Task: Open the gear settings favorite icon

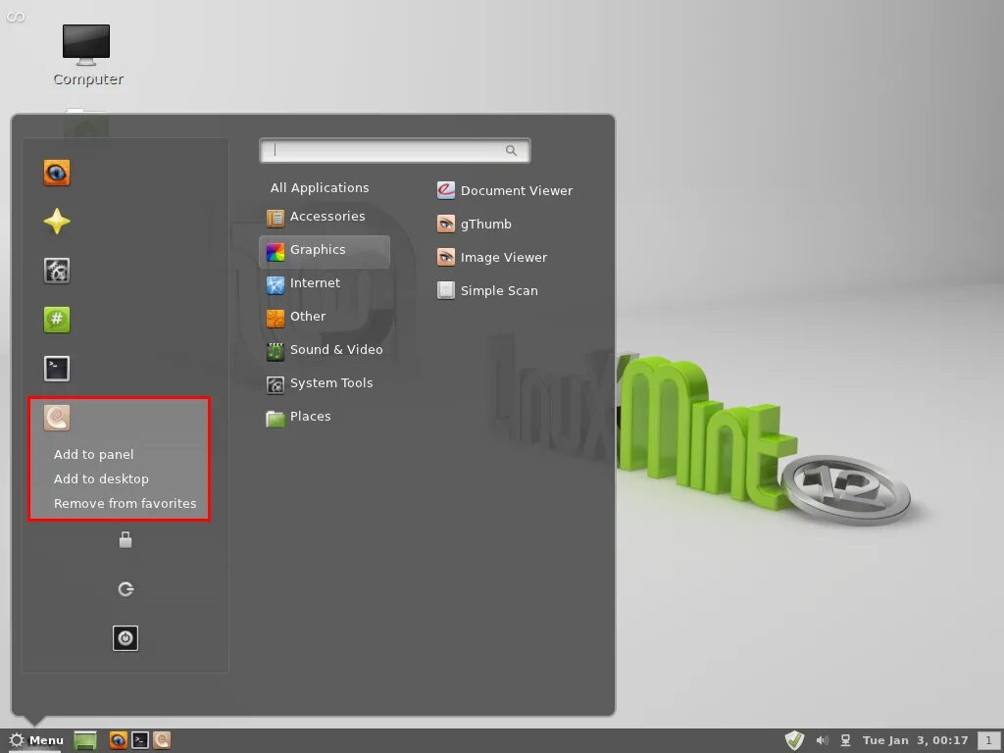Action: point(56,271)
